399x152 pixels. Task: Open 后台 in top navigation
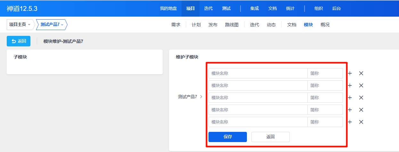coord(337,9)
